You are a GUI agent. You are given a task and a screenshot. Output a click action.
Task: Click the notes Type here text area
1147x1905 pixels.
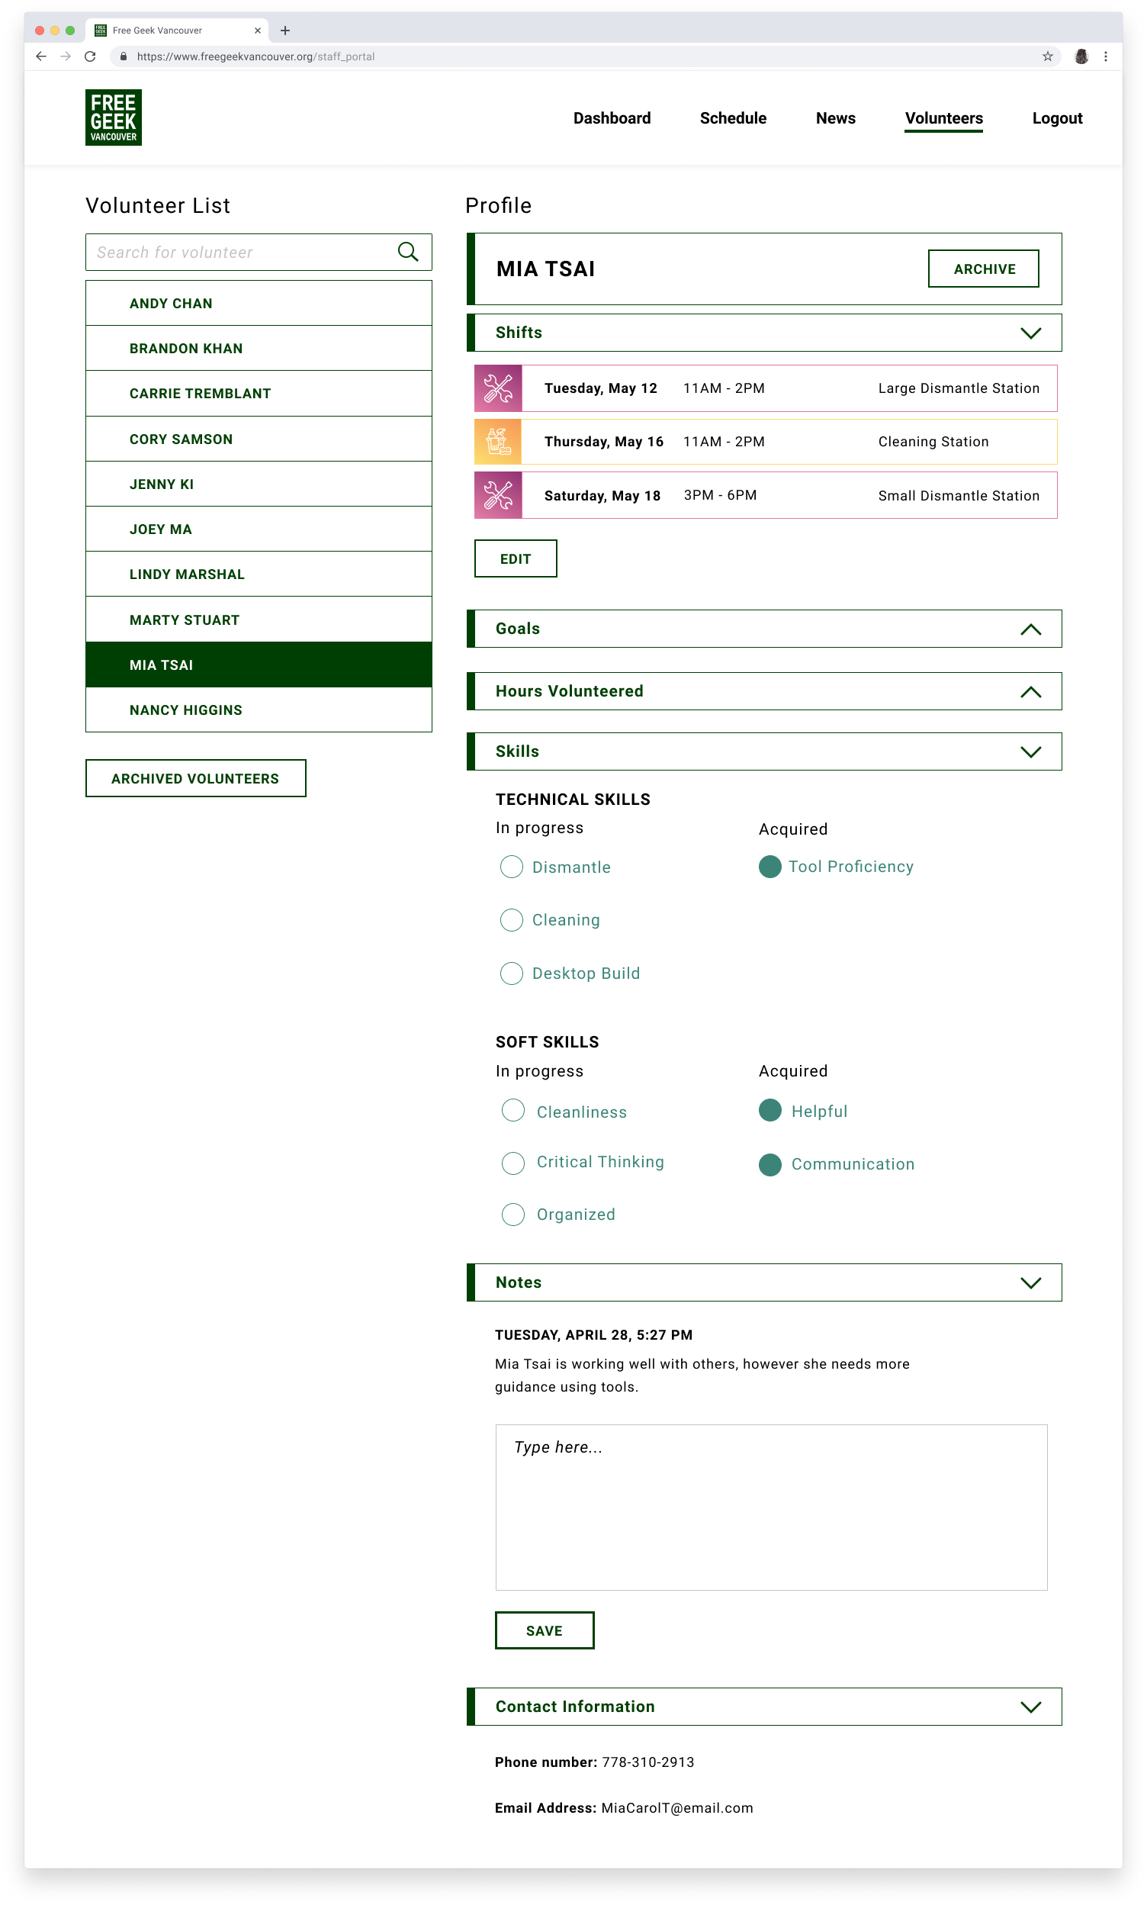coord(771,1508)
